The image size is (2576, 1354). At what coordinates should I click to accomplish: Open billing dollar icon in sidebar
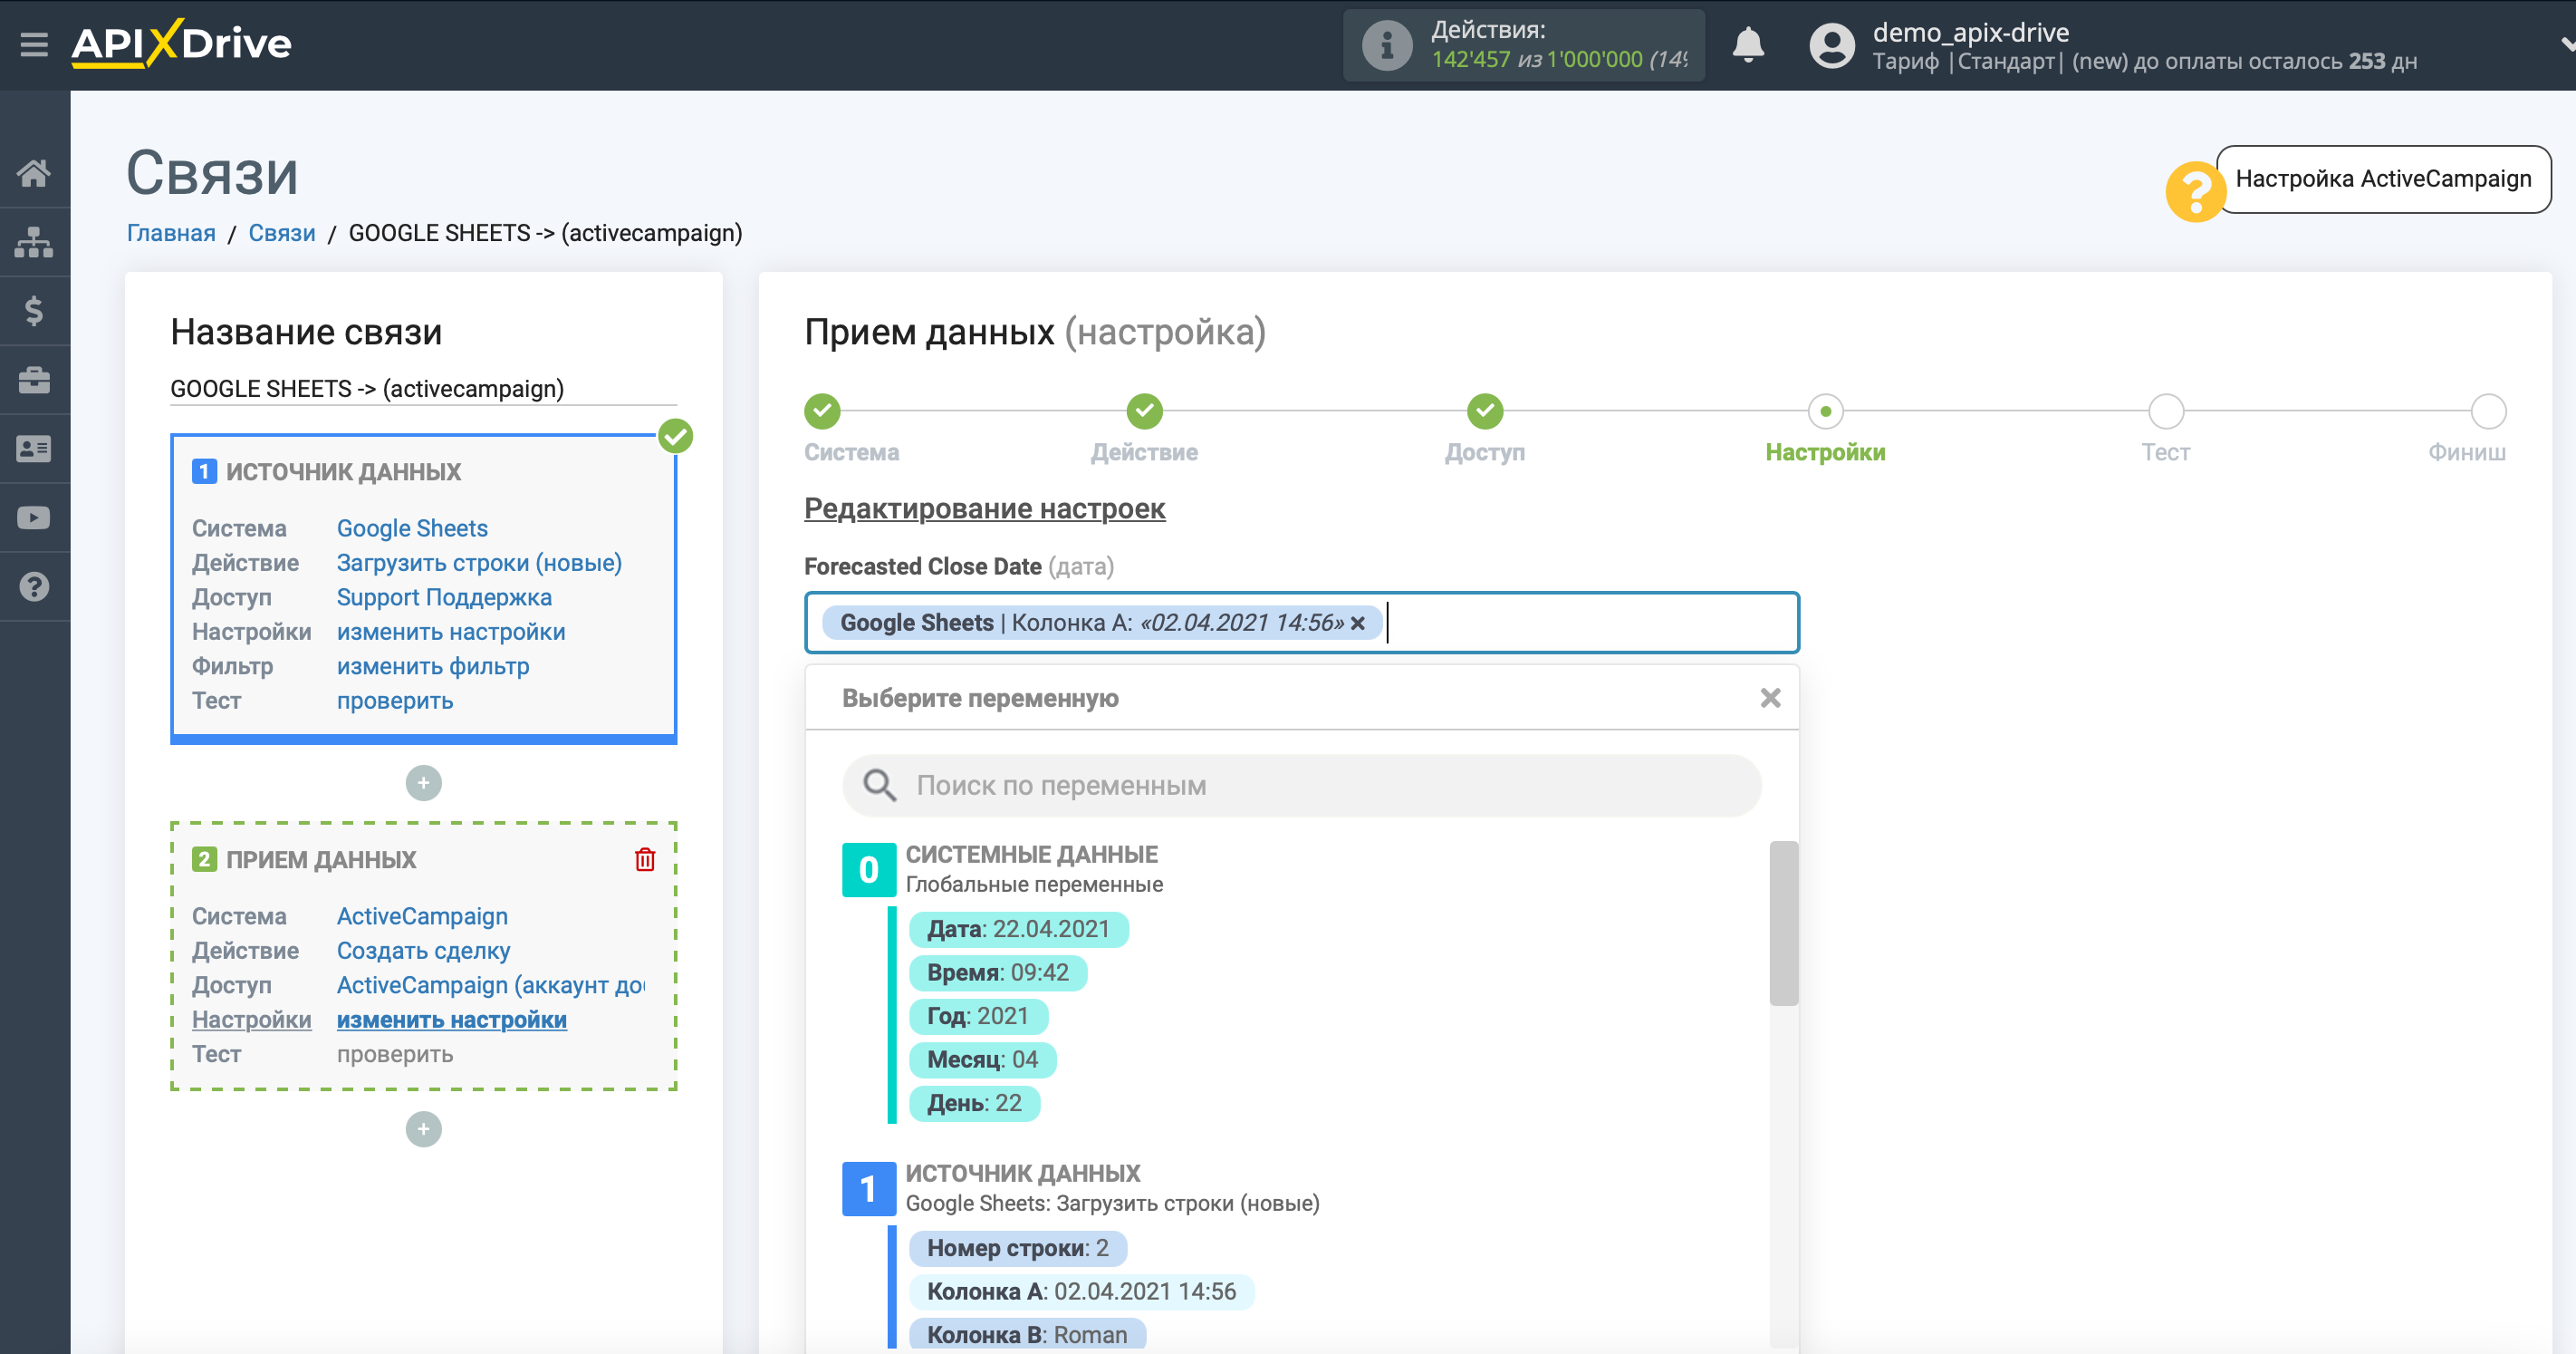tap(34, 311)
